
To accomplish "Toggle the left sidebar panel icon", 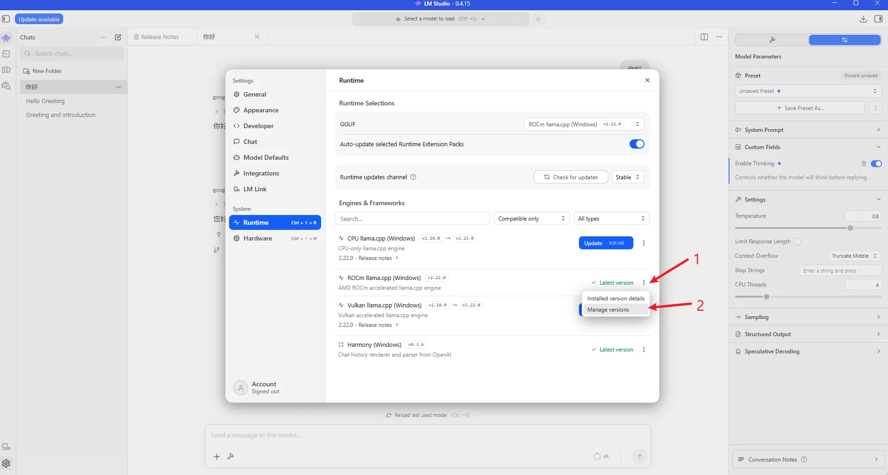I will [6, 19].
